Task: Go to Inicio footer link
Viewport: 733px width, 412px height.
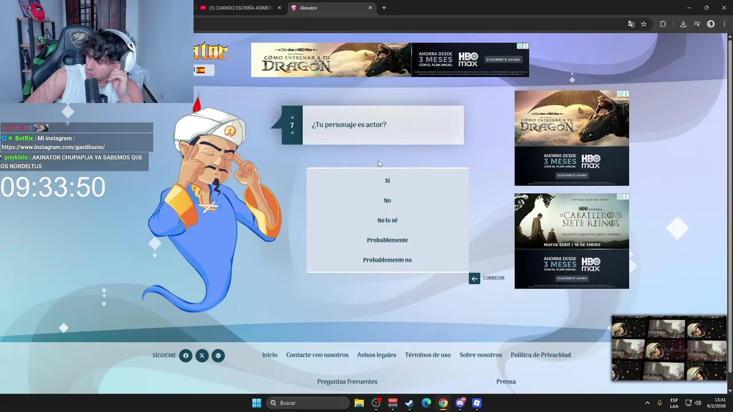Action: click(270, 355)
